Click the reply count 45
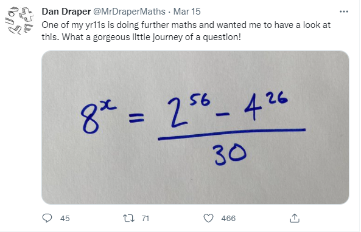 tap(65, 218)
